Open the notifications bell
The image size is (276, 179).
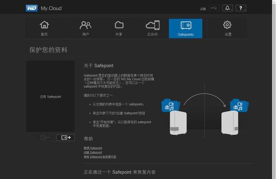(228, 8)
